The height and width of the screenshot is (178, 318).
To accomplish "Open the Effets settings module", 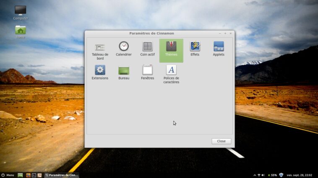I will (195, 49).
